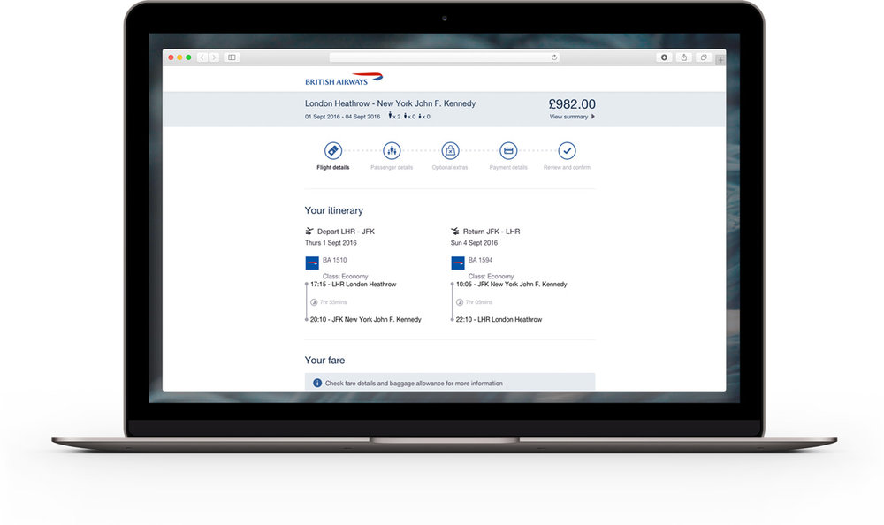Click the BA 1594 airline logo

458,262
